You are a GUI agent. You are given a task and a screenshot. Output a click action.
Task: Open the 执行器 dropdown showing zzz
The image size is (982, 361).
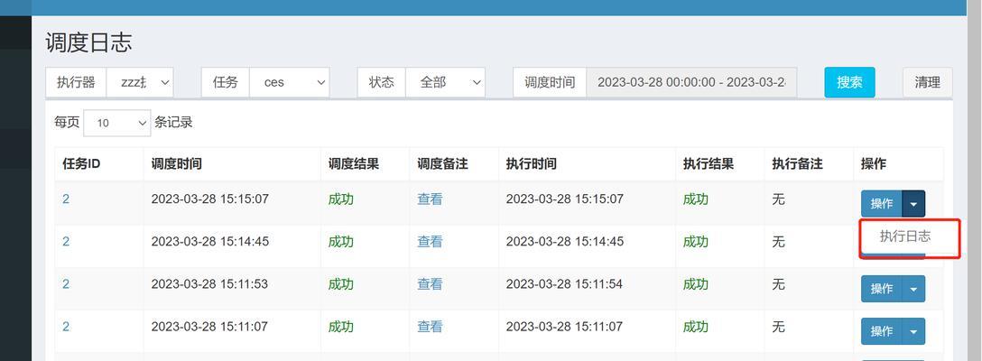(x=140, y=82)
